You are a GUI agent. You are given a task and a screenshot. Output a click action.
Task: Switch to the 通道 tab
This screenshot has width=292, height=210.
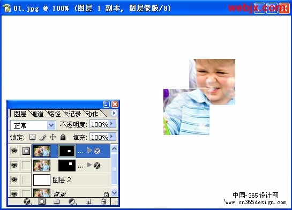coord(38,114)
